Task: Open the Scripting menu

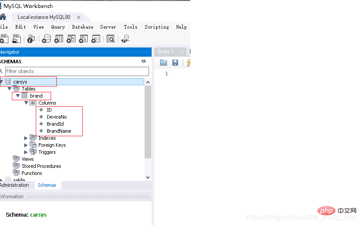Action: point(157,27)
